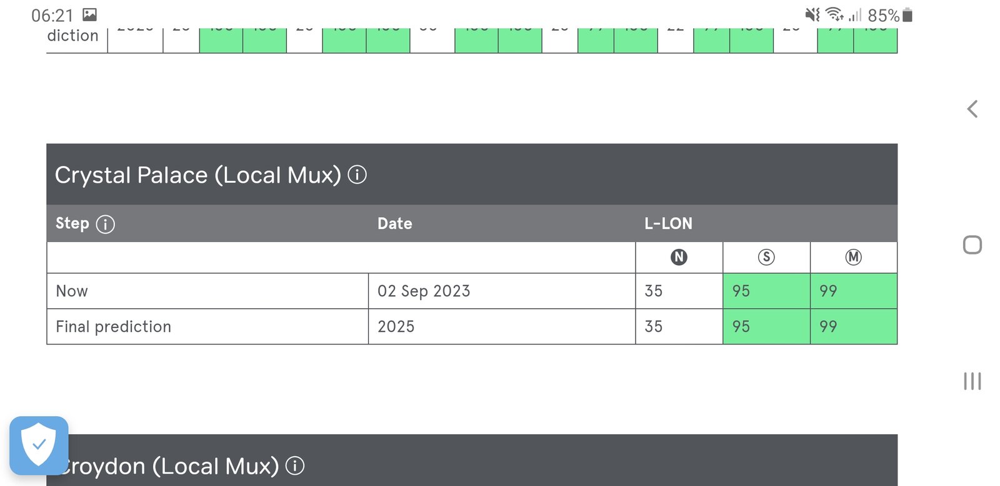
Task: Tap the Date column header
Action: tap(394, 223)
